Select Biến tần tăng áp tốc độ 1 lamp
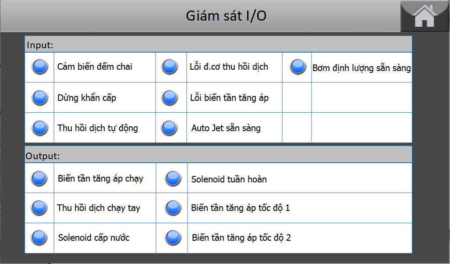This screenshot has width=450, height=264. pyautogui.click(x=173, y=208)
